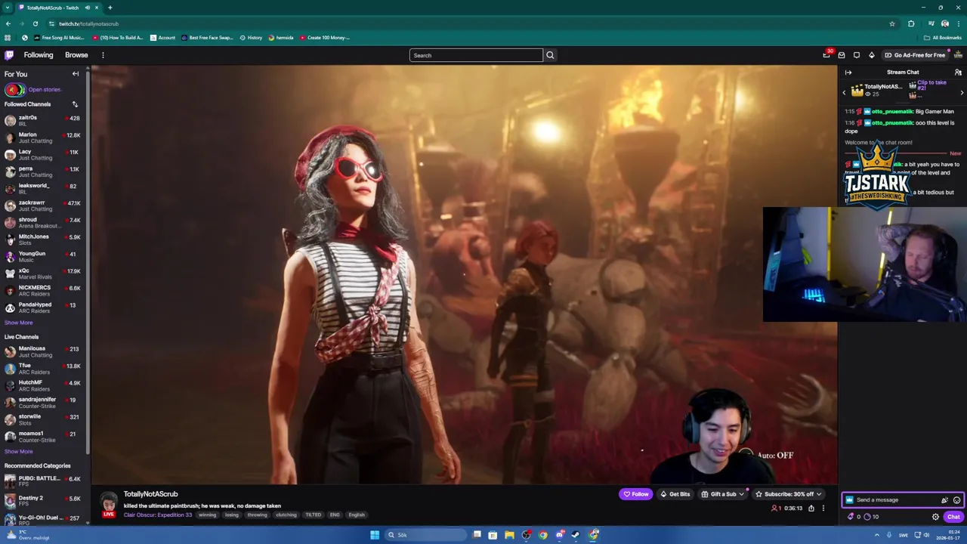Open Twitch notifications with 30 badge
Screen dimensions: 967x544
(x=826, y=55)
